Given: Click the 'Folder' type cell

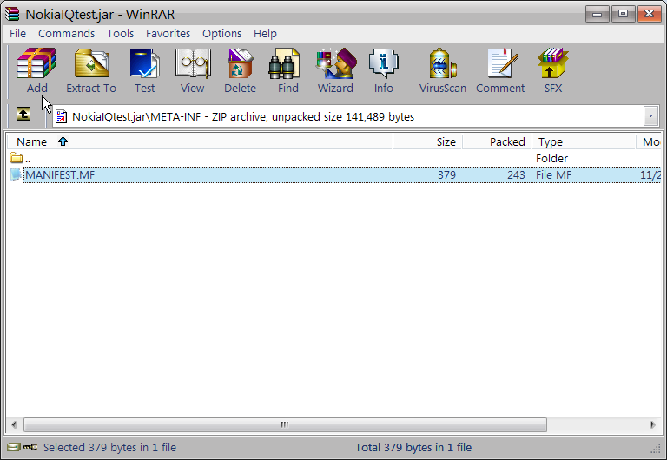Looking at the screenshot, I should (551, 158).
